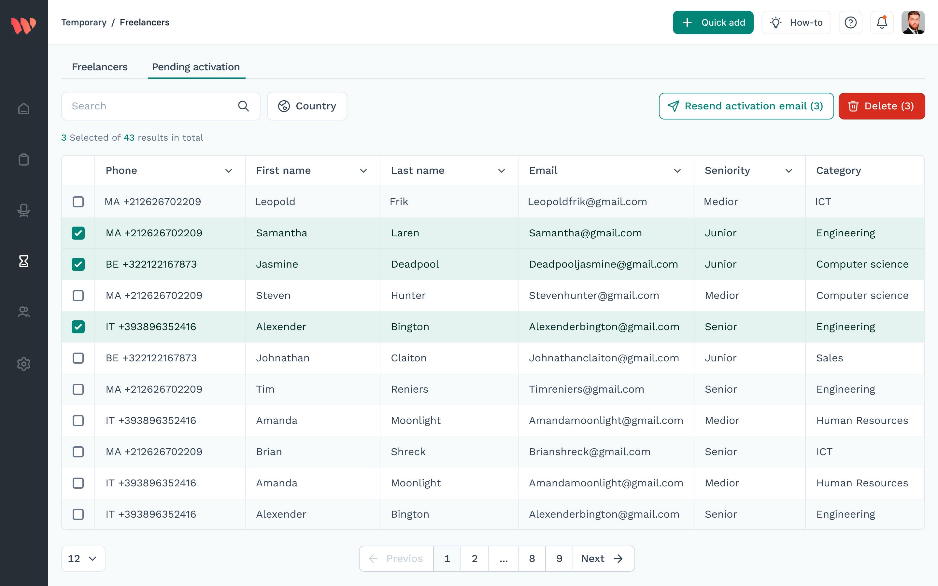Open the help question mark icon

click(x=850, y=22)
